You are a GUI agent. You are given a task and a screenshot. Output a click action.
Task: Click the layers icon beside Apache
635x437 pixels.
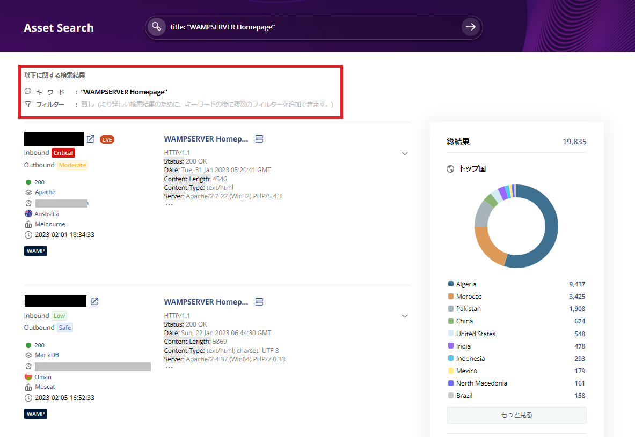(28, 192)
